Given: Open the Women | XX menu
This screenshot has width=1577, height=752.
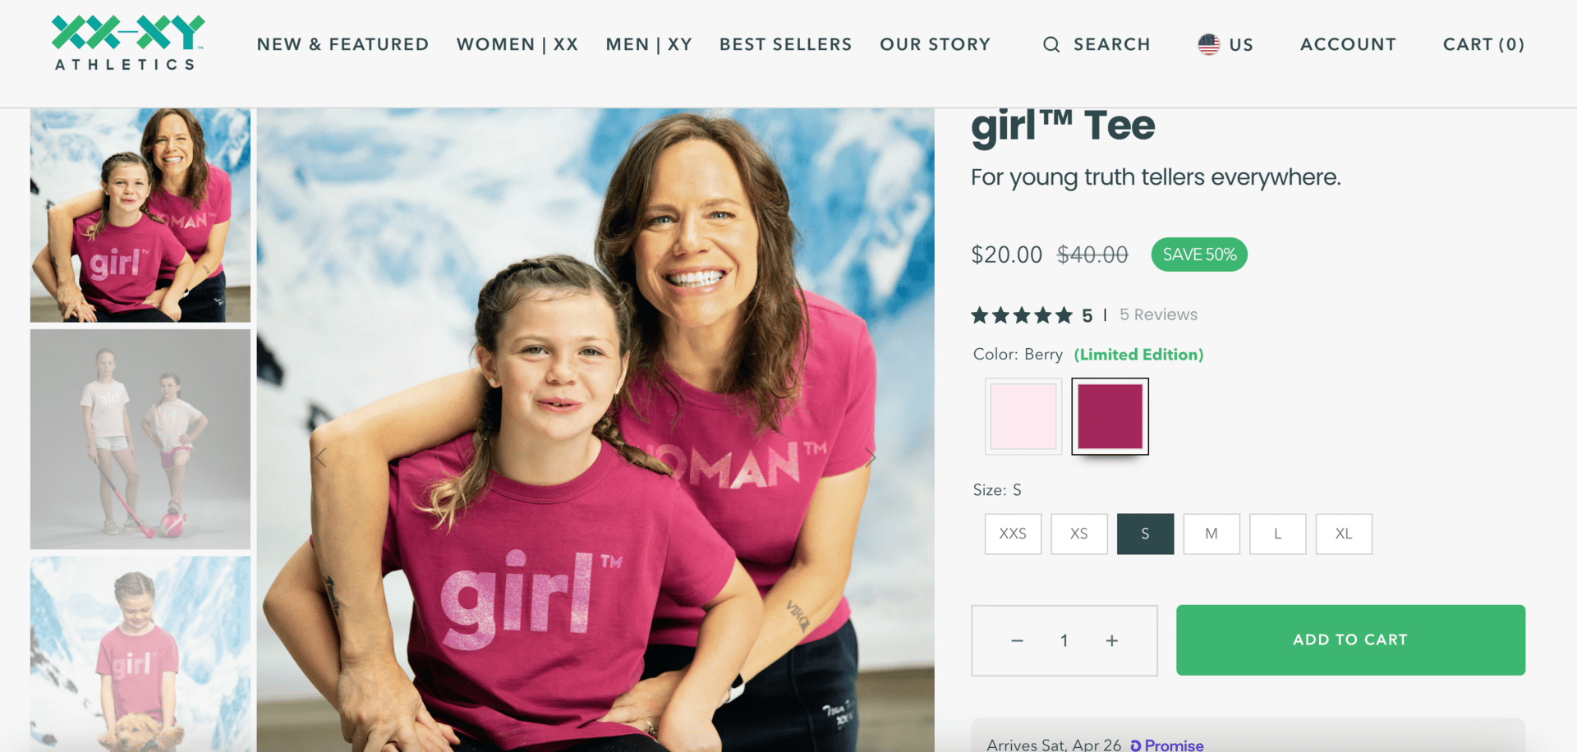Looking at the screenshot, I should pyautogui.click(x=517, y=44).
